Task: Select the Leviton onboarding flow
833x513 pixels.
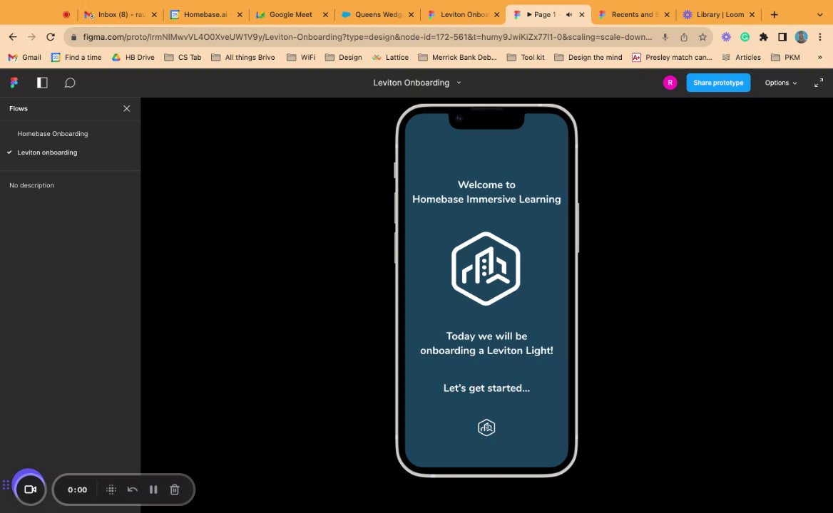Action: click(47, 152)
